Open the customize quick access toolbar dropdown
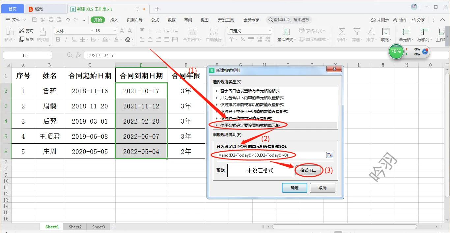 coord(84,20)
